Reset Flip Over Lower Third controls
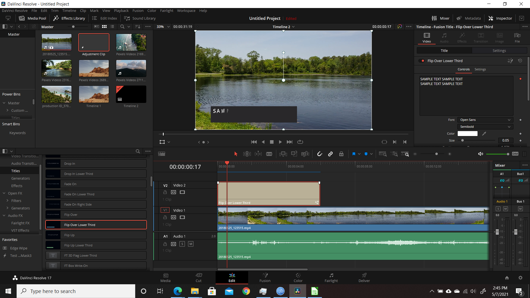530x298 pixels. point(520,61)
